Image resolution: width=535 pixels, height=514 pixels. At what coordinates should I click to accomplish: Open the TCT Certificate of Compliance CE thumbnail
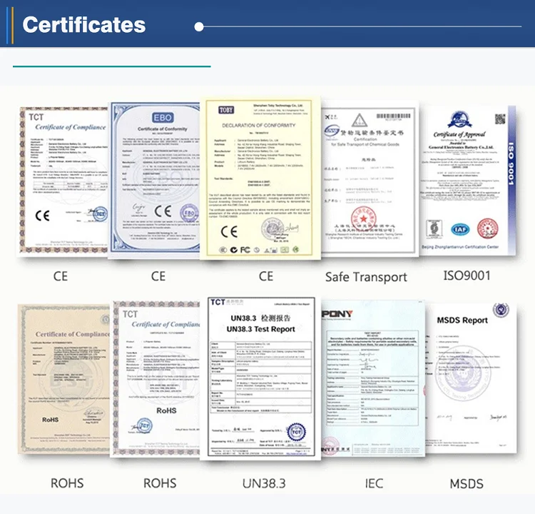(63, 181)
